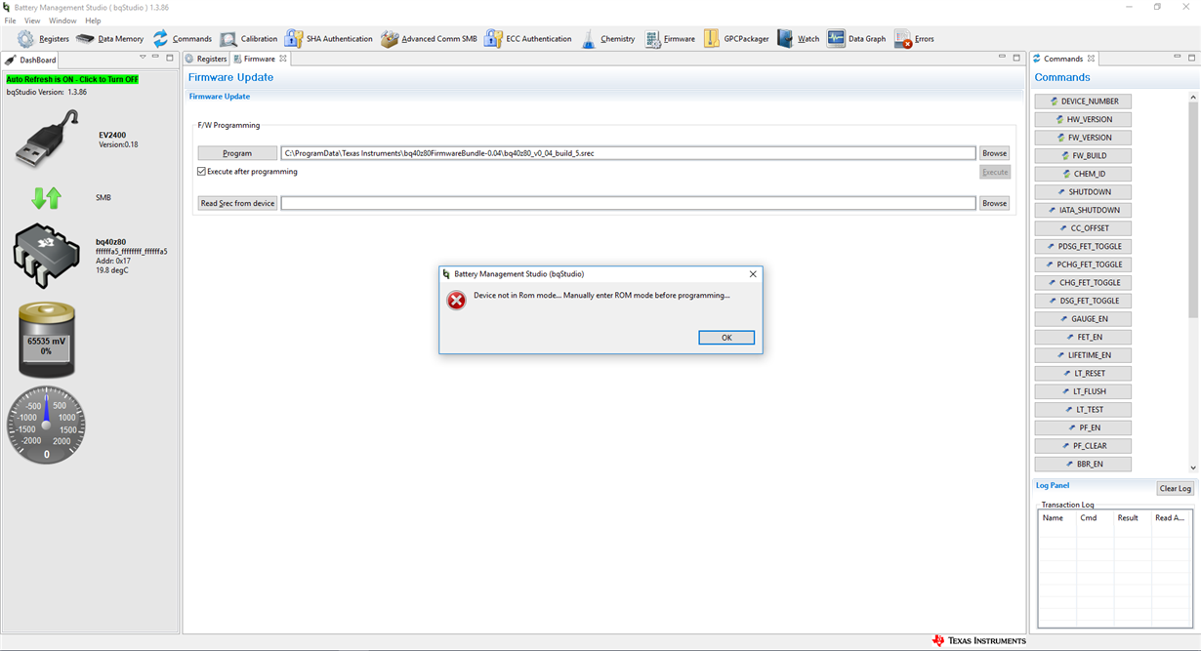The image size is (1201, 651).
Task: Click the bq40z80 chip icon
Action: tap(46, 256)
